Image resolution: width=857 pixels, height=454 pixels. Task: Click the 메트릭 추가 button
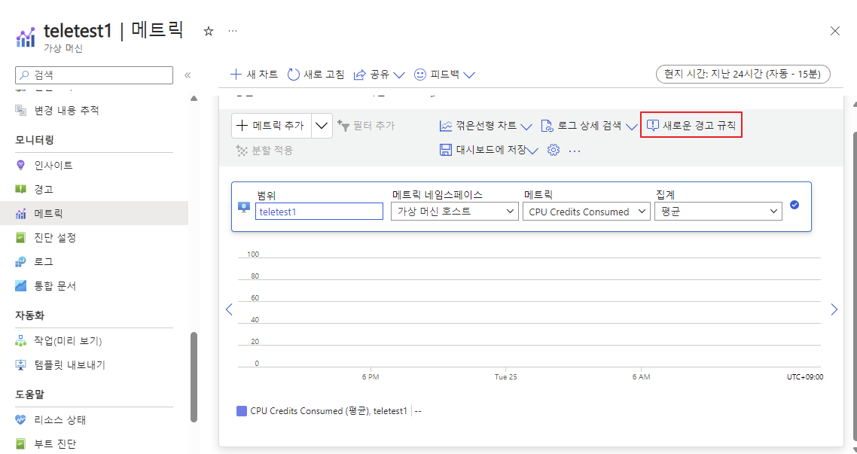(x=271, y=126)
